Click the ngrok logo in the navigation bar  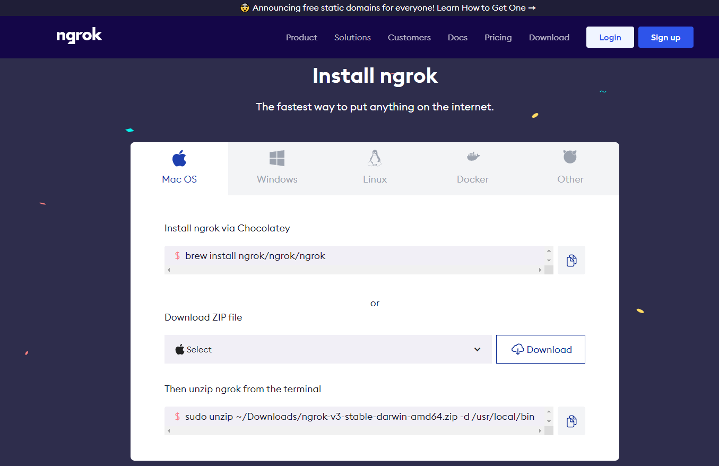79,37
